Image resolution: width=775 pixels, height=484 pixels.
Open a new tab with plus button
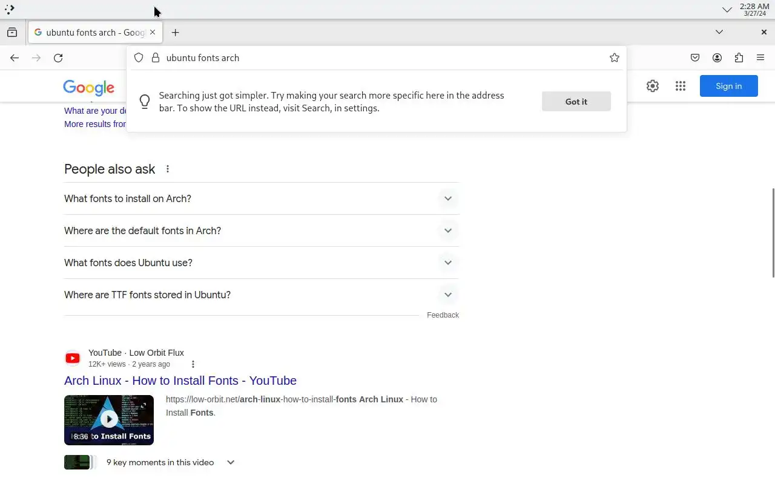pyautogui.click(x=175, y=33)
